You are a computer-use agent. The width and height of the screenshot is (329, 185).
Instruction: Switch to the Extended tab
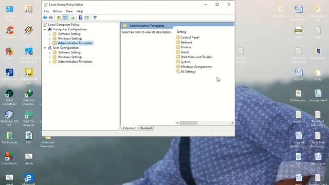(x=129, y=128)
